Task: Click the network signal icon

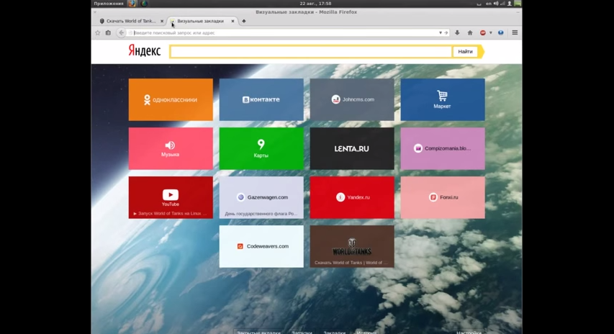Action: (x=502, y=4)
